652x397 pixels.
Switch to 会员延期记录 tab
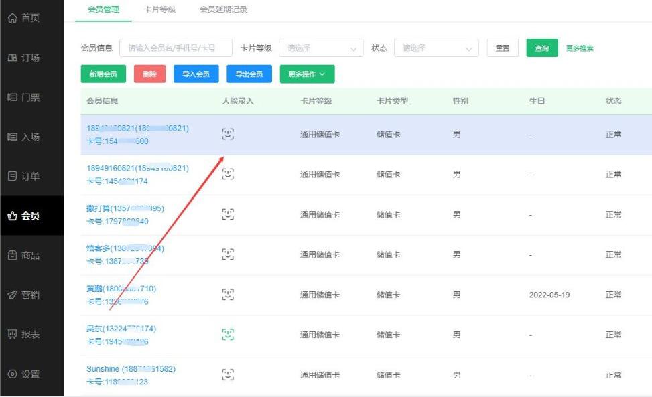click(223, 9)
